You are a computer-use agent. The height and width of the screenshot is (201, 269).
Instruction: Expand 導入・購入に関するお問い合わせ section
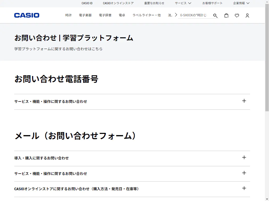[x=244, y=158]
